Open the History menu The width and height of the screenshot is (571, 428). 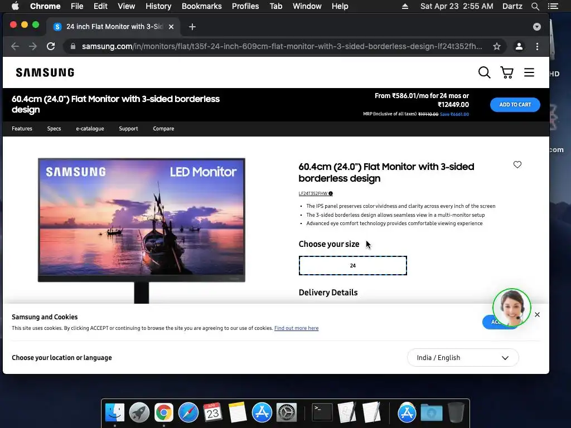158,6
